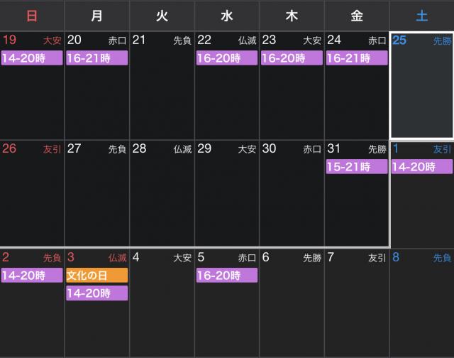Open the 14-20時 event on Saturday the 1st
Viewport: 454px width, 358px height.
422,167
